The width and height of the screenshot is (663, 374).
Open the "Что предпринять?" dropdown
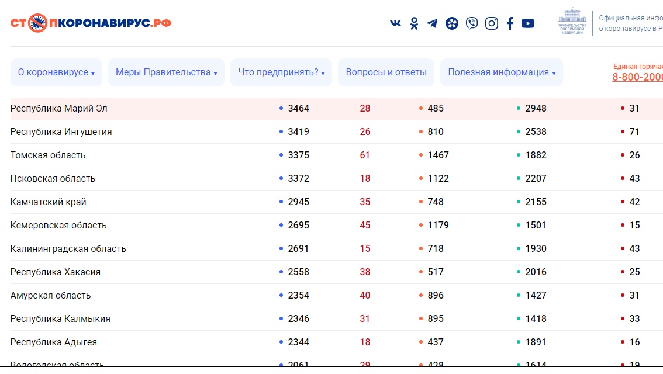pyautogui.click(x=281, y=72)
